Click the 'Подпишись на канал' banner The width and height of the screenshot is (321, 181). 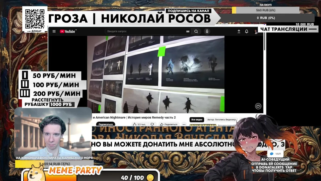(x=188, y=11)
